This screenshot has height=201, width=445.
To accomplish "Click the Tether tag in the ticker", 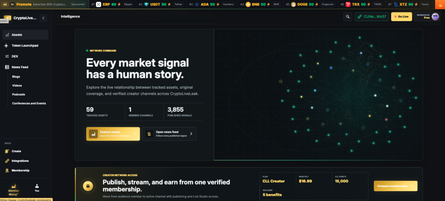I will pyautogui.click(x=178, y=4).
